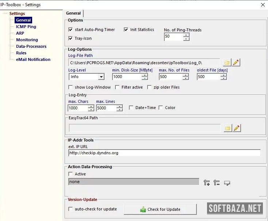Click the pencil icon beside Log-File Path

[x=236, y=62]
